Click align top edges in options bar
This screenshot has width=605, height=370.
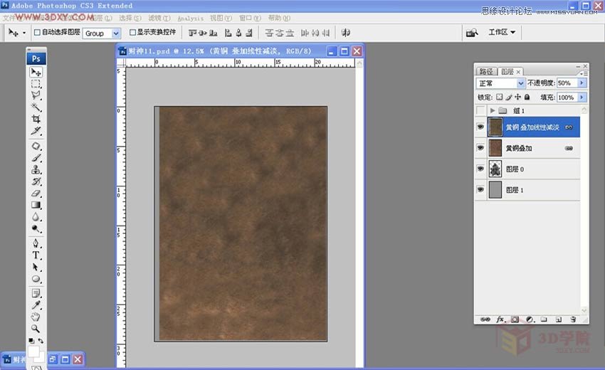click(x=192, y=33)
